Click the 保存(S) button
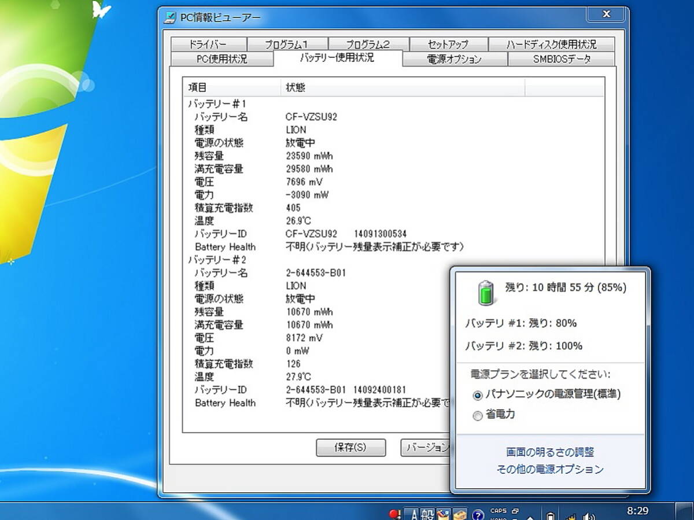The height and width of the screenshot is (520, 694). pyautogui.click(x=350, y=448)
